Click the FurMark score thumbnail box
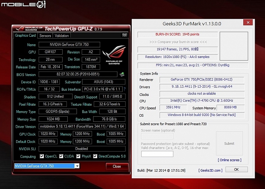 [x=234, y=46]
